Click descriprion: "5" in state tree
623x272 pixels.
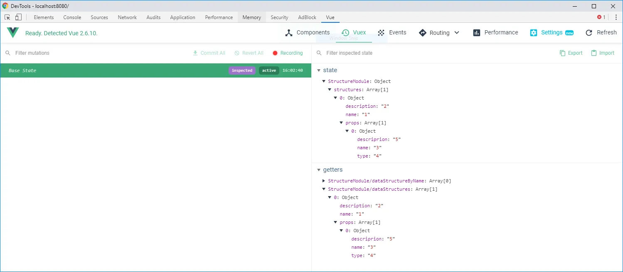point(379,139)
